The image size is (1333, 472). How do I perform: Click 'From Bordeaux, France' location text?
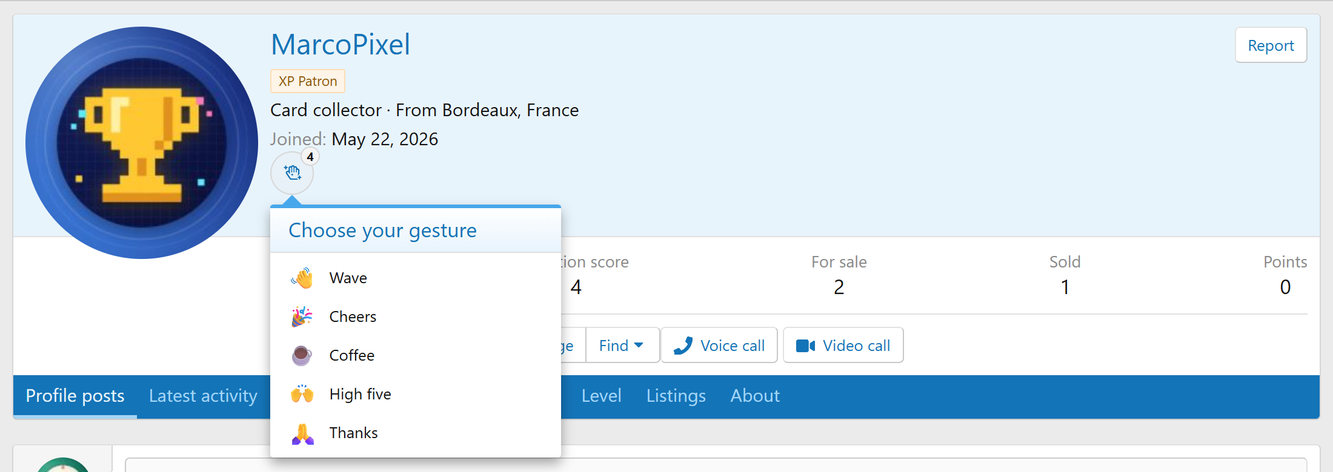[487, 110]
